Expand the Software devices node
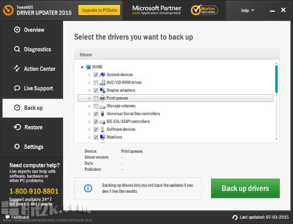 [x=89, y=129]
